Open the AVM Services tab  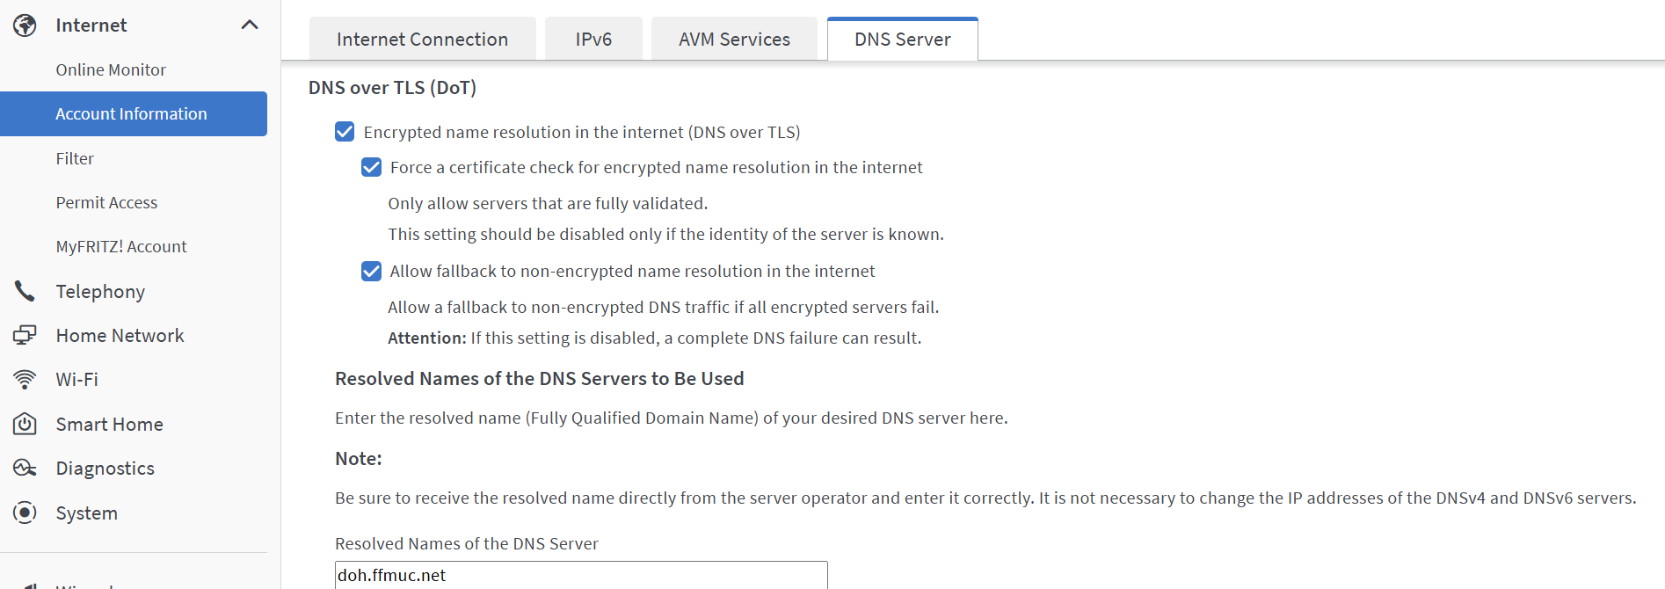click(x=734, y=40)
